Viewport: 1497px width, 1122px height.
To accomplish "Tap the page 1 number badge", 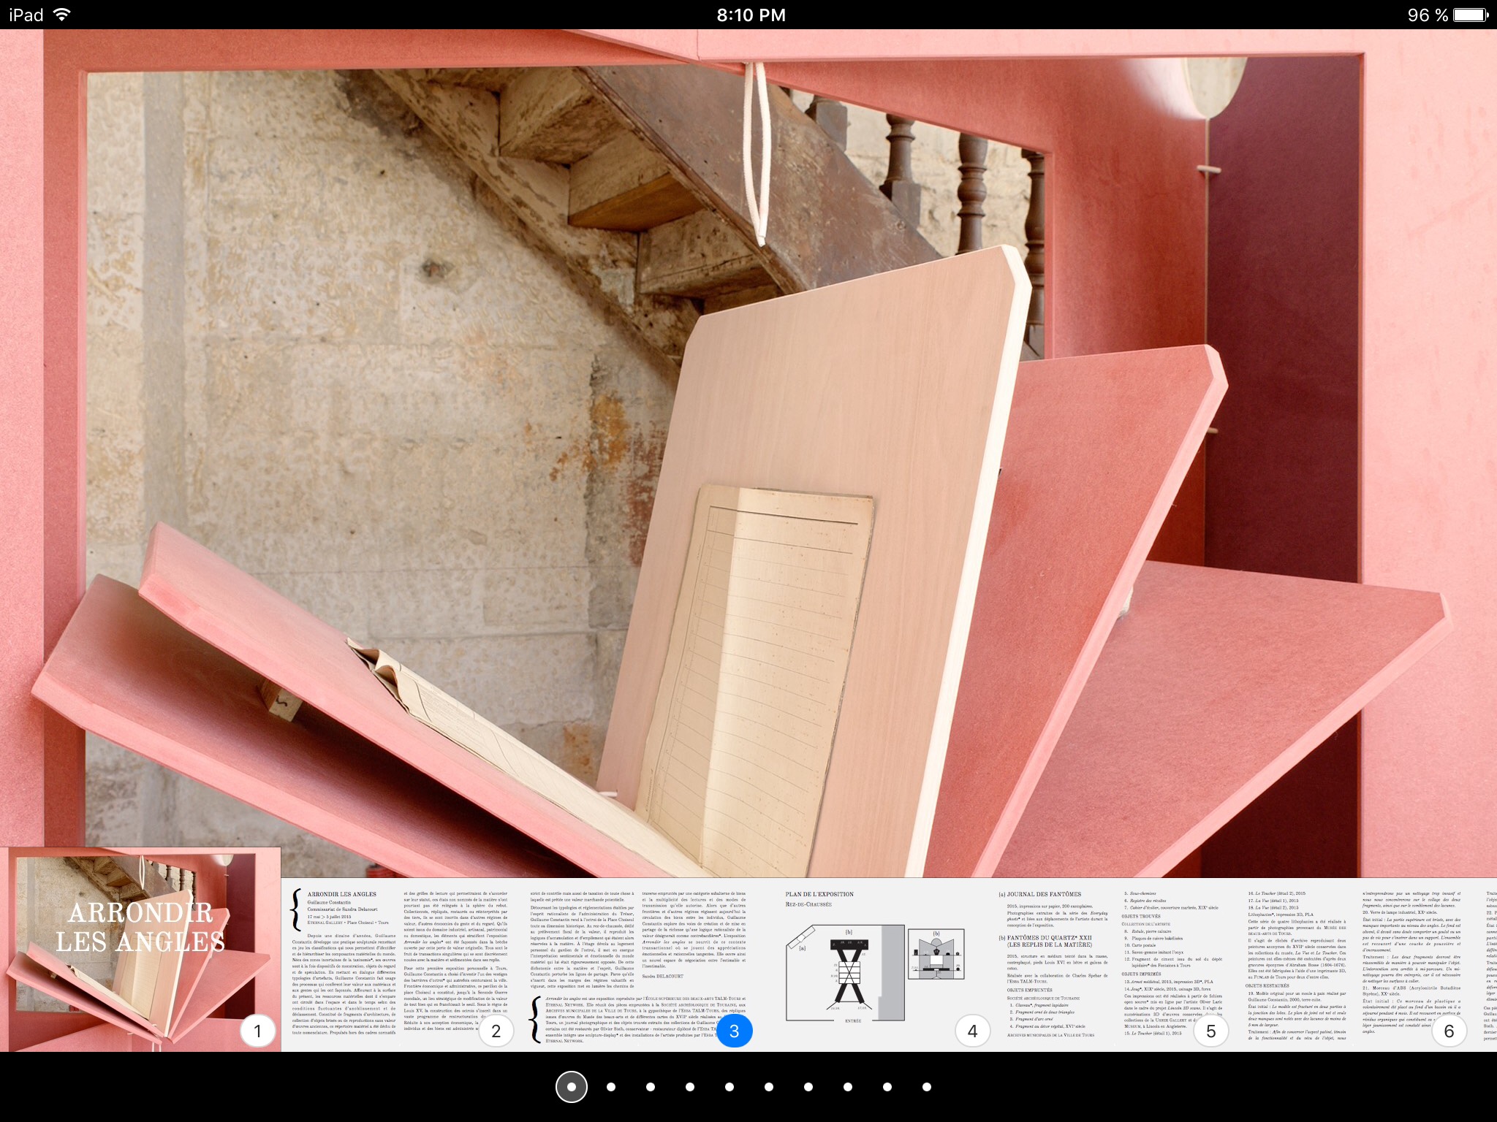I will click(x=257, y=1031).
